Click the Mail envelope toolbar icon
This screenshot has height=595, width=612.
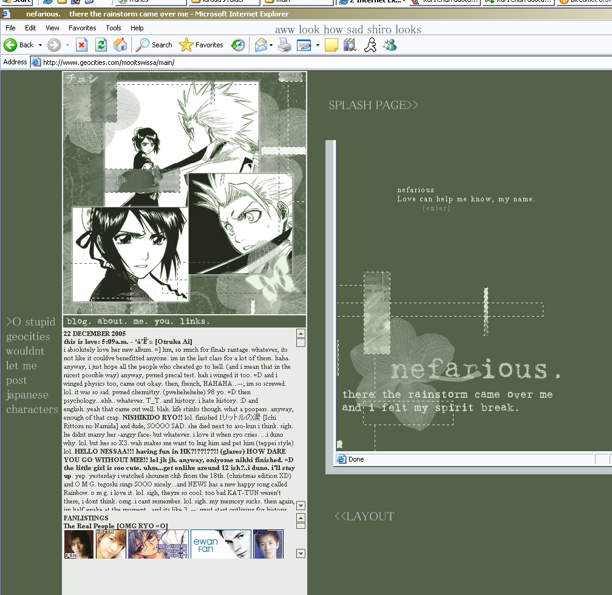pyautogui.click(x=260, y=45)
